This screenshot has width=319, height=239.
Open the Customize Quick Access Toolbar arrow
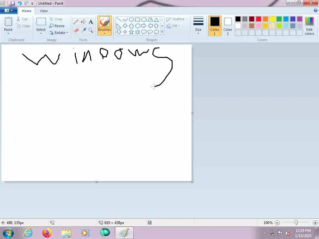(32, 3)
